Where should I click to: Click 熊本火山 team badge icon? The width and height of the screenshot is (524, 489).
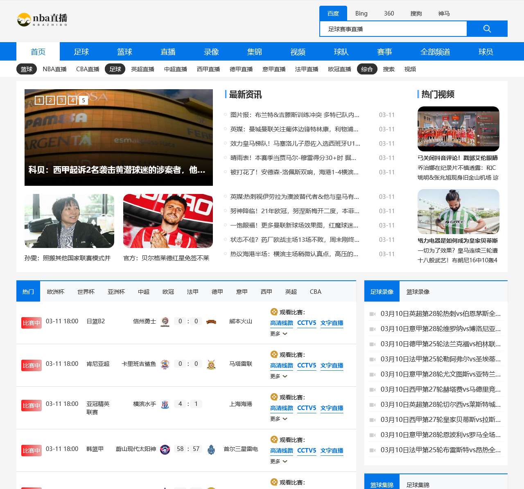click(x=211, y=322)
